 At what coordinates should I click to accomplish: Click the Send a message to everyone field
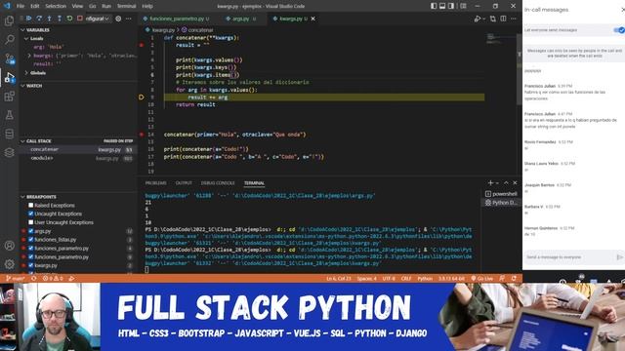point(568,257)
